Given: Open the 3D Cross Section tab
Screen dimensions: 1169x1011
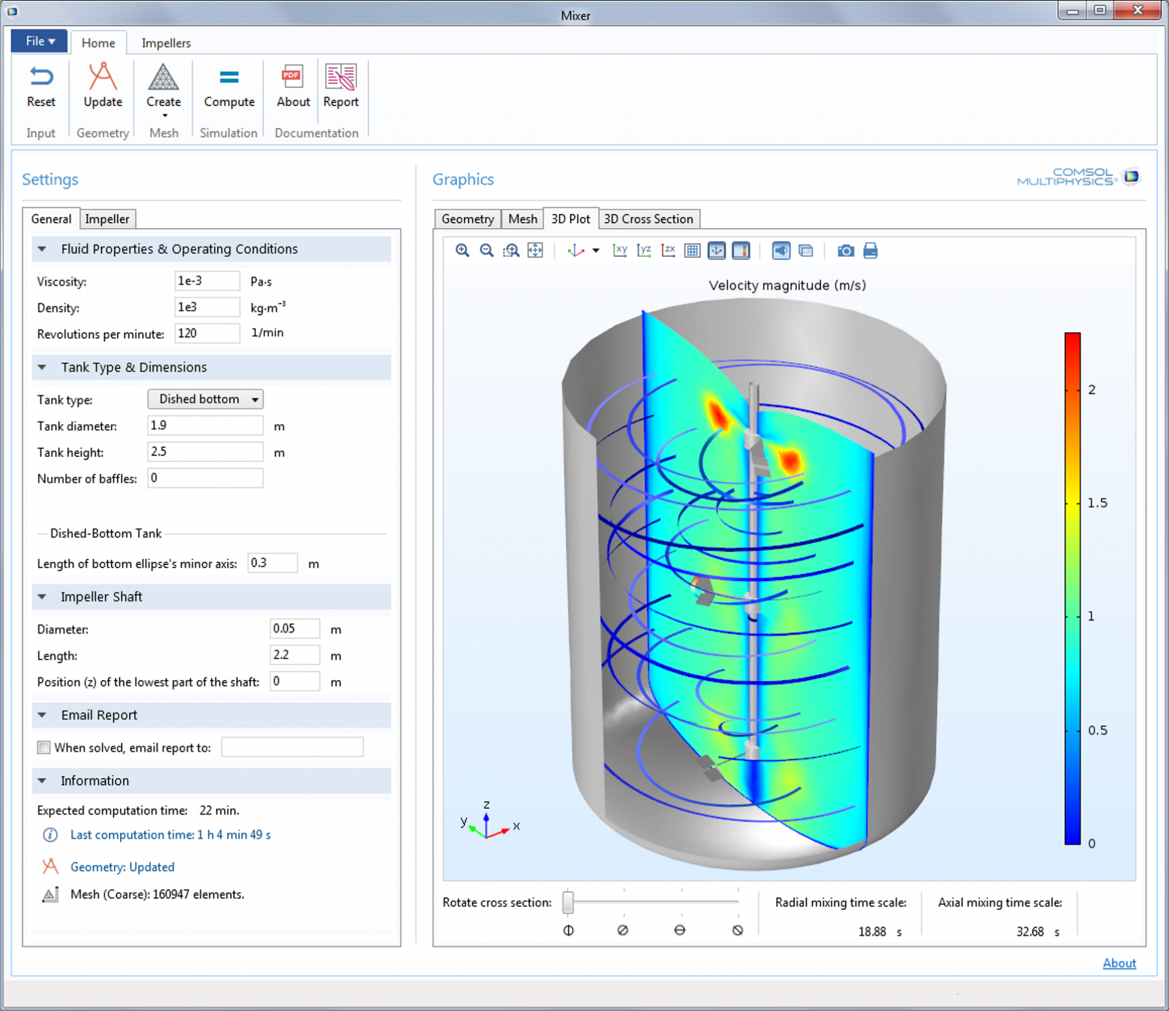Looking at the screenshot, I should pos(648,219).
